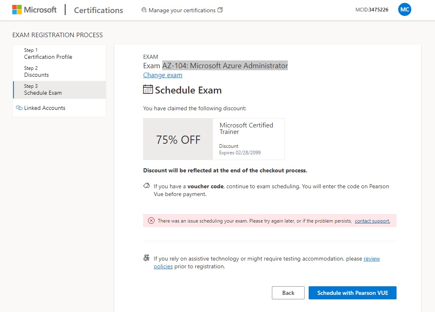The image size is (435, 312).
Task: Click the bold voucher code text
Action: point(205,187)
